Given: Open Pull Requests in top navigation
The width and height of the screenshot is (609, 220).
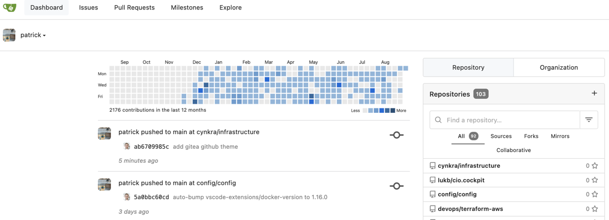Looking at the screenshot, I should (134, 7).
